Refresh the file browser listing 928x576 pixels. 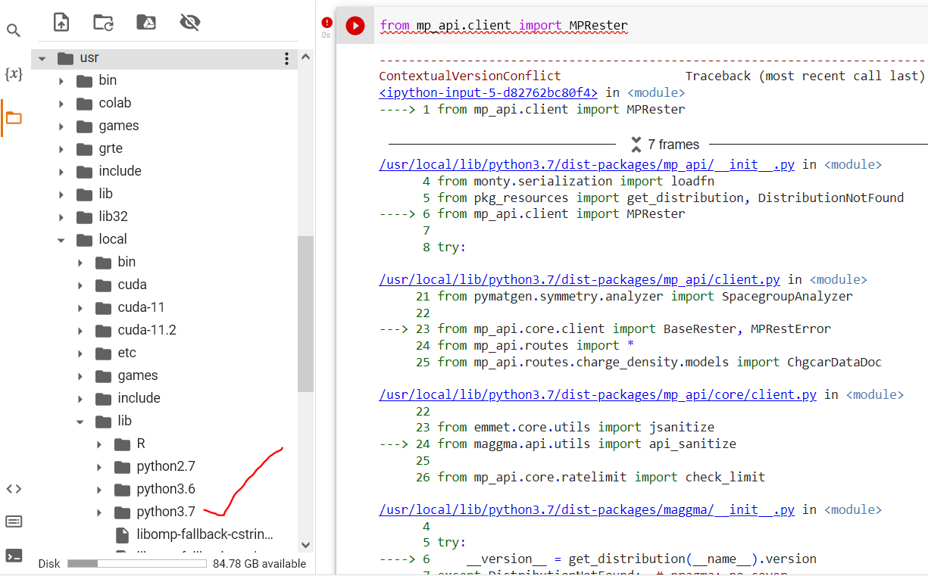coord(104,23)
